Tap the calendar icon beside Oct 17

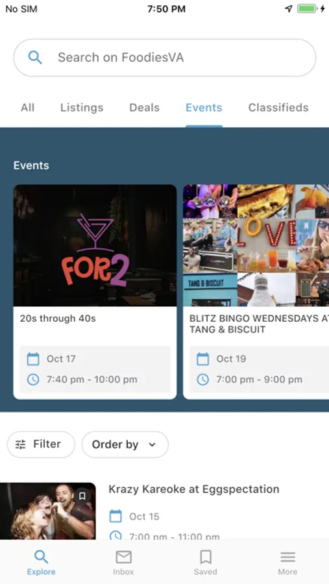[x=33, y=359]
